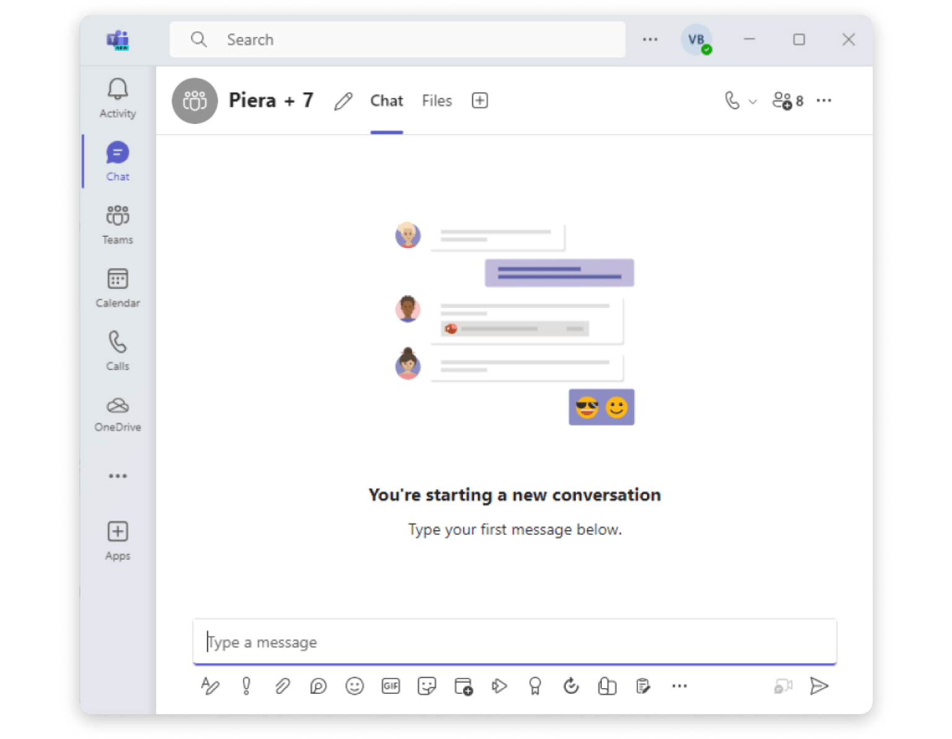Select the Chat tab in header

[x=386, y=101]
